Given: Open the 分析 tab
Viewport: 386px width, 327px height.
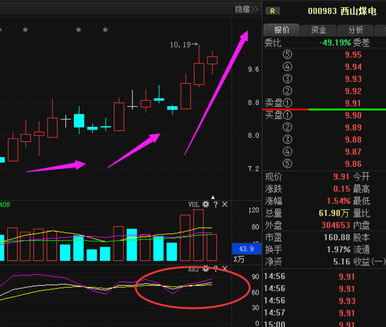Looking at the screenshot, I should [355, 30].
